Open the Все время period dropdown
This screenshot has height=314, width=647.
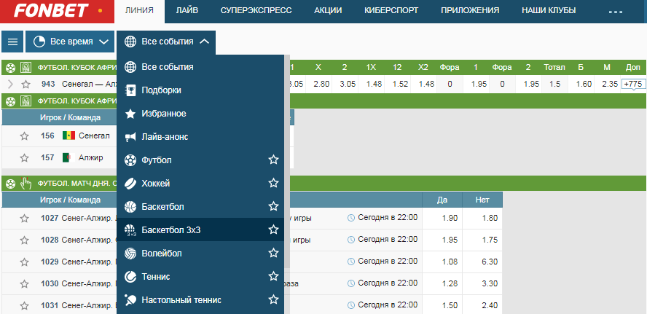click(70, 42)
